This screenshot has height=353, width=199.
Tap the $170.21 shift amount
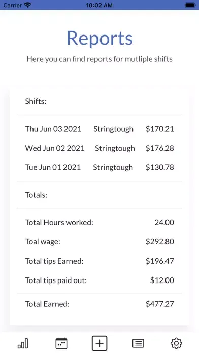[160, 129]
